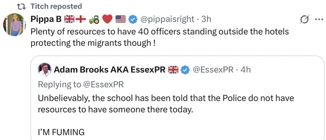This screenshot has height=140, width=326.
Task: Click Adam Brooks's small avatar photo
Action: coord(45,70)
